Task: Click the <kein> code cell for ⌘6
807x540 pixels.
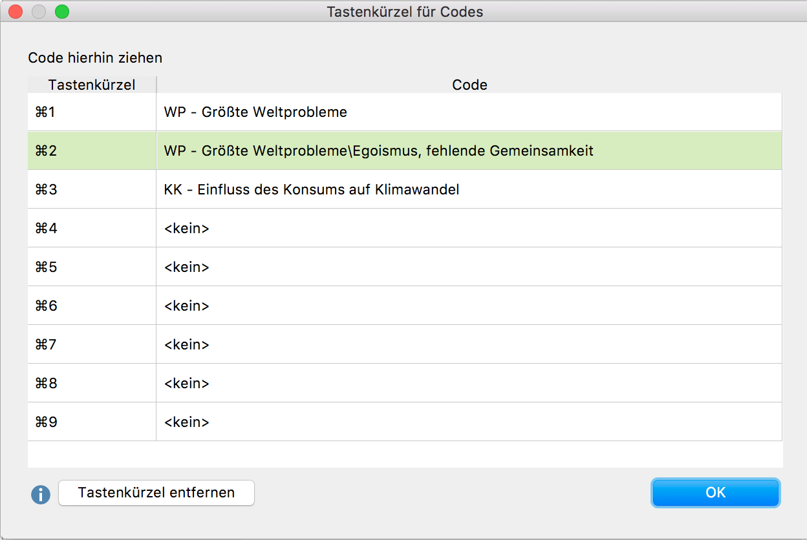Action: point(469,306)
